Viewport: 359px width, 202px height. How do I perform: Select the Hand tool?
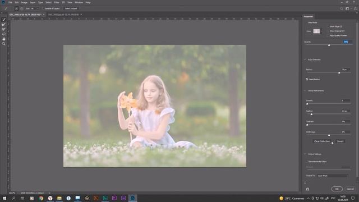click(x=4, y=39)
